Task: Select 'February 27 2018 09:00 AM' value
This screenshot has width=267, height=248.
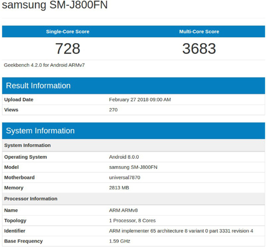Action: (140, 100)
